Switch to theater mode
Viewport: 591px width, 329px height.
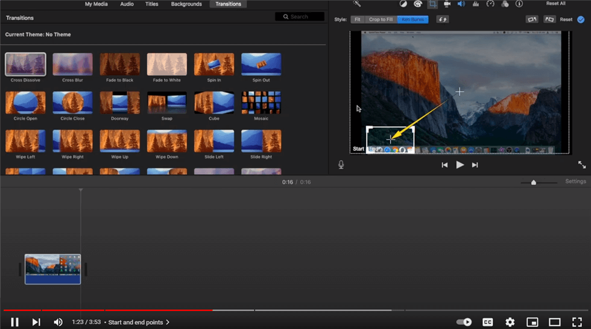554,322
